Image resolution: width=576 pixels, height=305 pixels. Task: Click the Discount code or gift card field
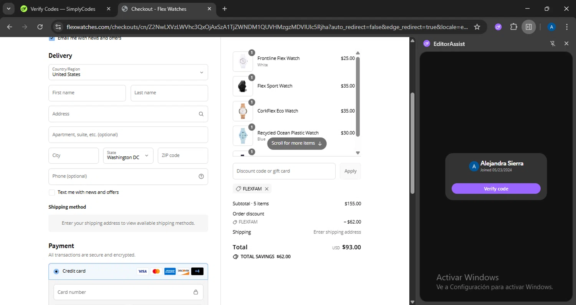(284, 171)
